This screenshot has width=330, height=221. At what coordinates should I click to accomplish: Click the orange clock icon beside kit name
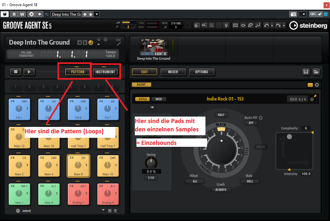coord(91,42)
